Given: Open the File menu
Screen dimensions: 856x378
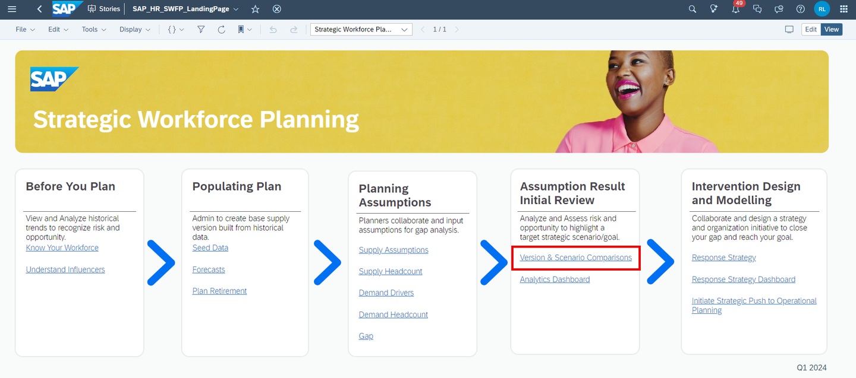Looking at the screenshot, I should tap(25, 29).
